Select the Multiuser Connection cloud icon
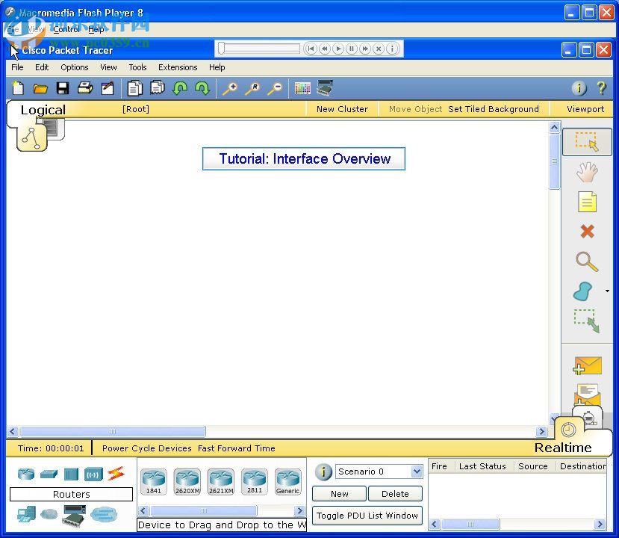This screenshot has width=619, height=538. click(x=104, y=514)
